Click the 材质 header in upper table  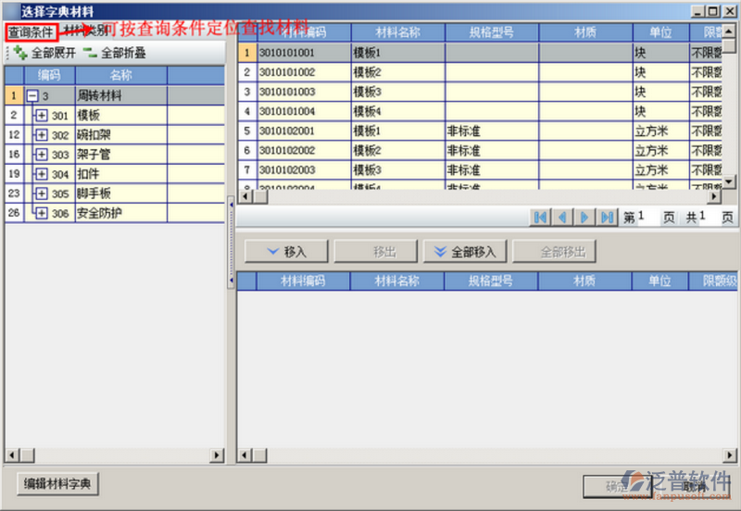[585, 32]
